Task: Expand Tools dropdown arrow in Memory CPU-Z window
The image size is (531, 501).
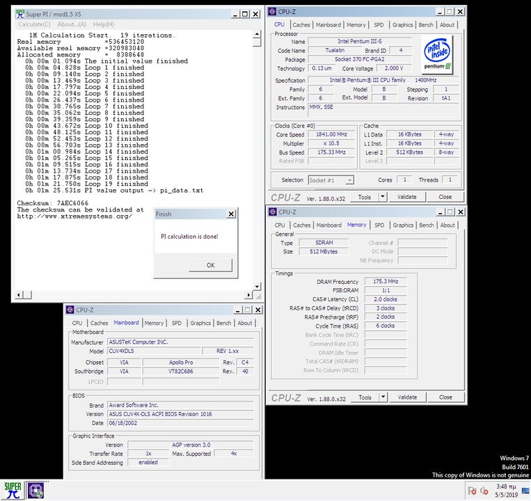Action: pyautogui.click(x=383, y=397)
